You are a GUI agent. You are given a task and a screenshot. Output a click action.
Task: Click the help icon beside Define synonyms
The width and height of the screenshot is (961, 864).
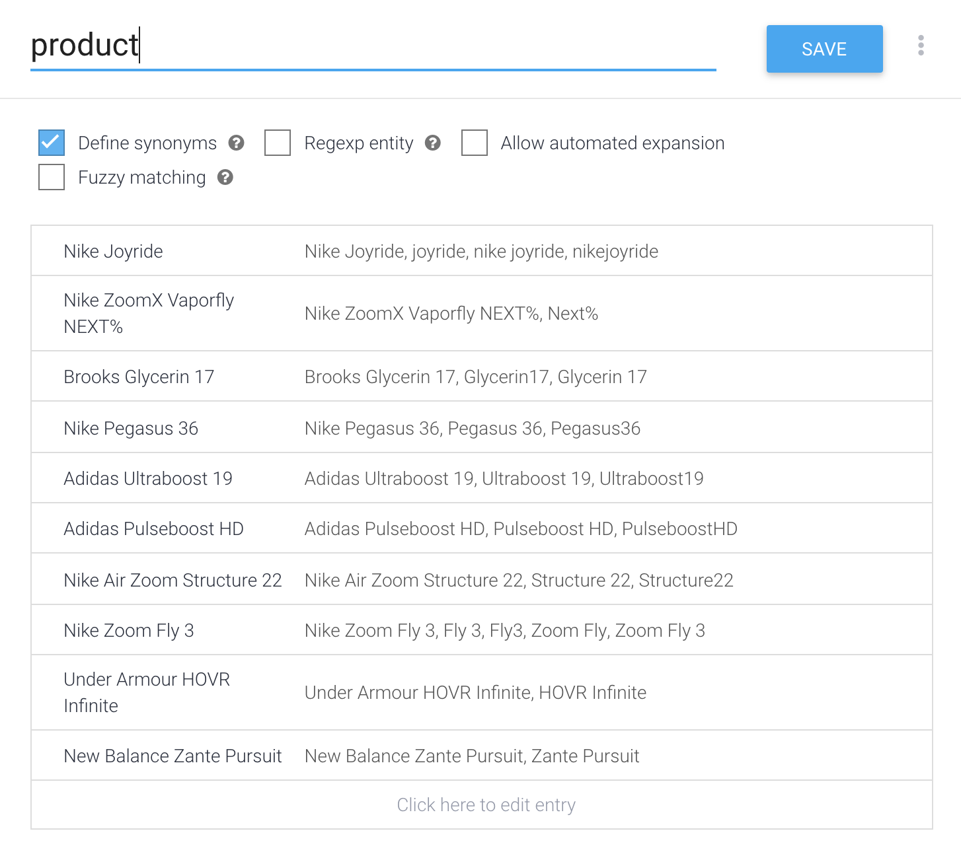[236, 143]
